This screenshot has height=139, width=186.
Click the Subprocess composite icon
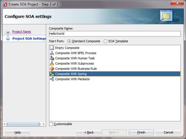52,63
